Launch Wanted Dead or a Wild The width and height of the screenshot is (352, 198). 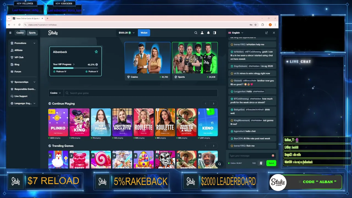click(x=186, y=122)
